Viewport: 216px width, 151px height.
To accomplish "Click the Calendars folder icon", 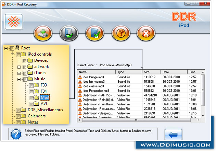I will click(24, 116).
